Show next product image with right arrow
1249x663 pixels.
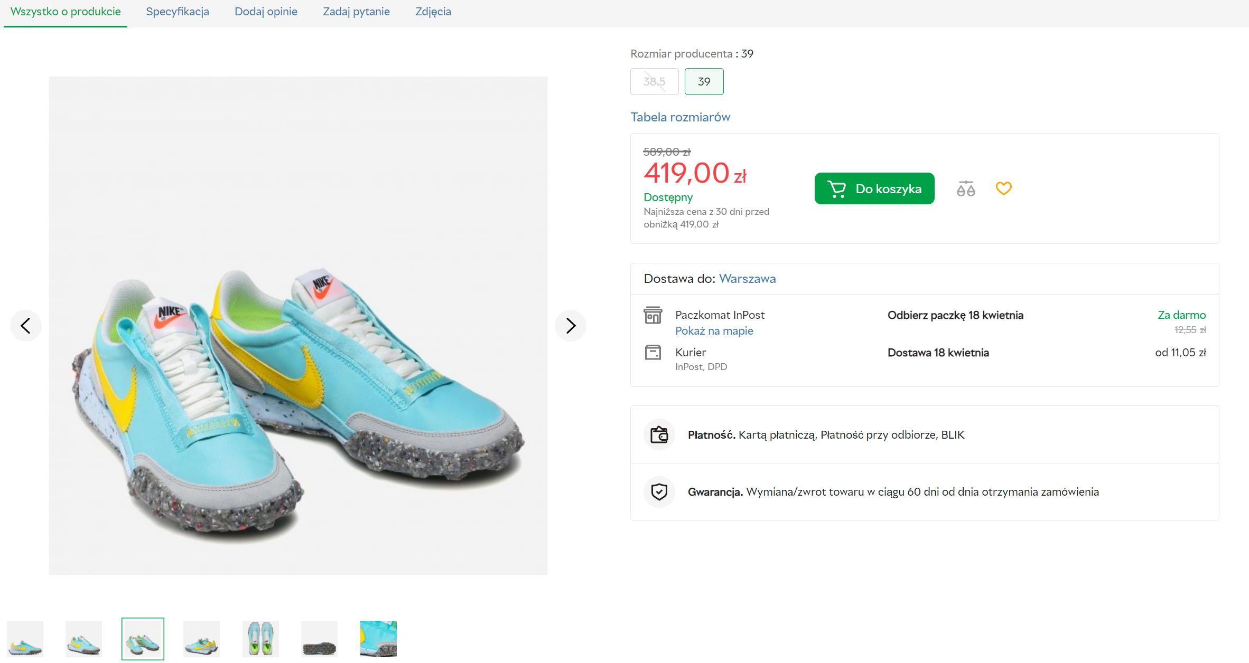(570, 326)
